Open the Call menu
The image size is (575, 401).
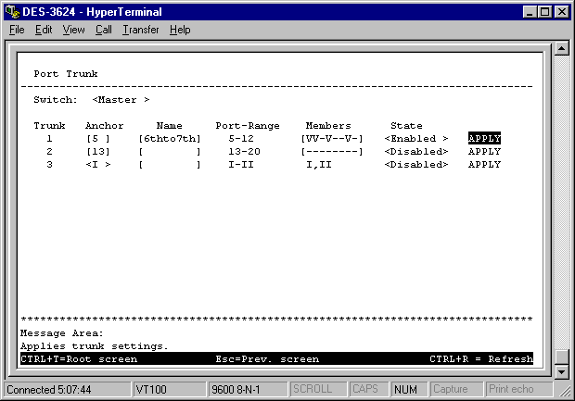pyautogui.click(x=103, y=30)
